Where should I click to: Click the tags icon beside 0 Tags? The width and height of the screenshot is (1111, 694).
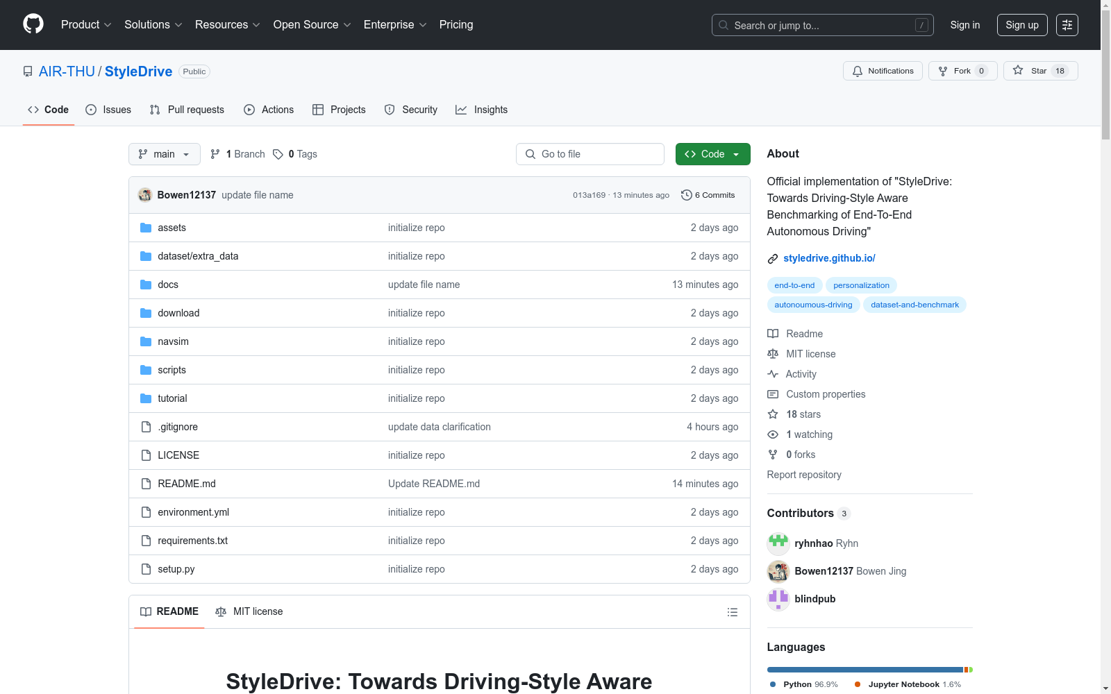pyautogui.click(x=278, y=154)
